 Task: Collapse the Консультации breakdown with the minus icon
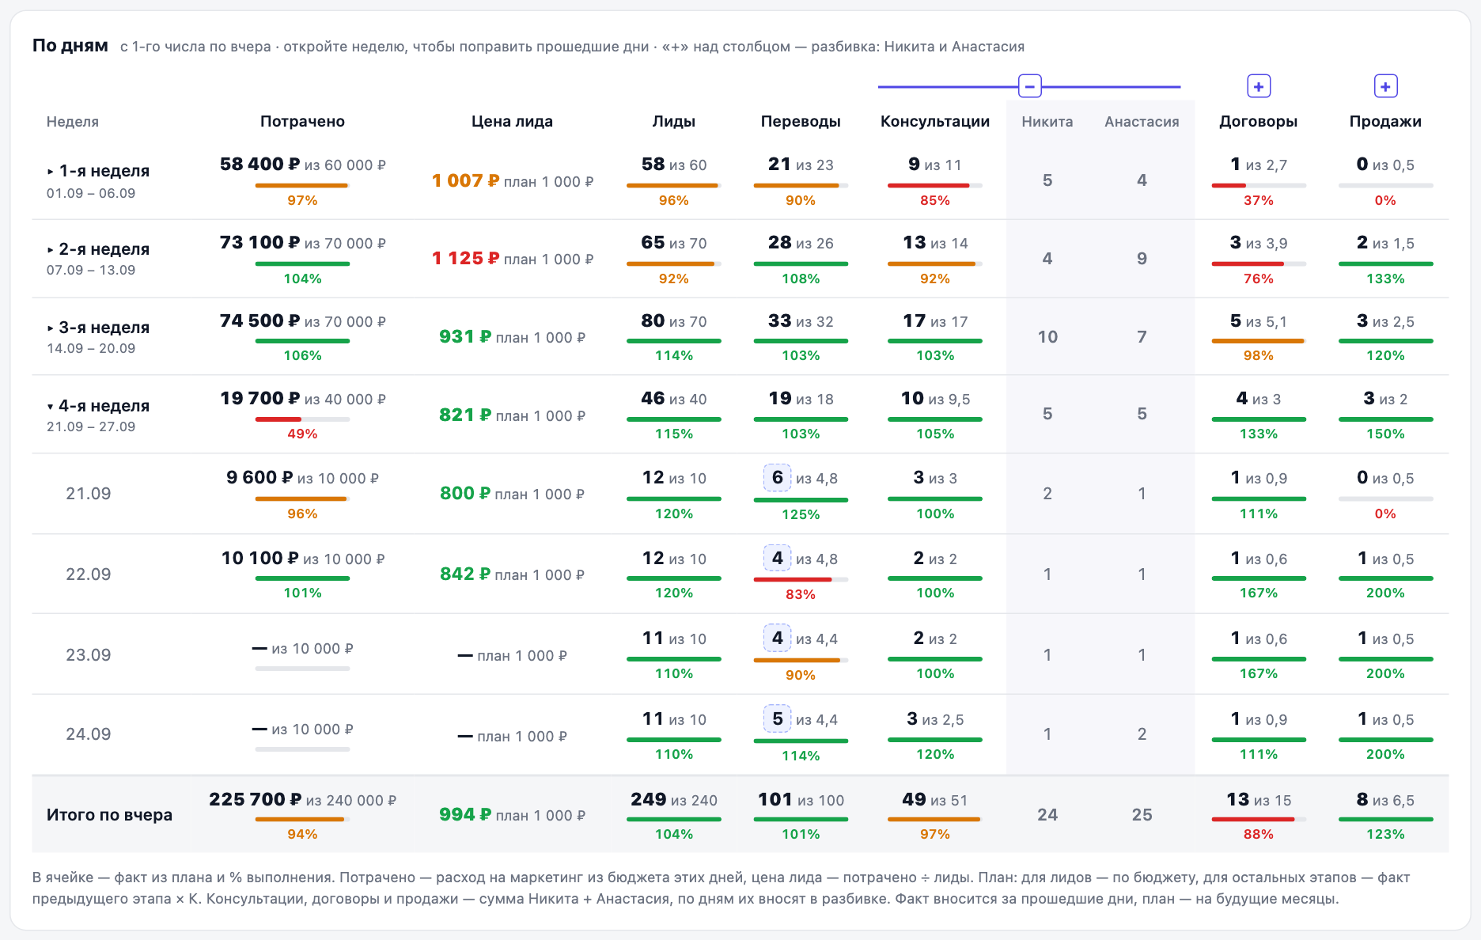[1029, 86]
